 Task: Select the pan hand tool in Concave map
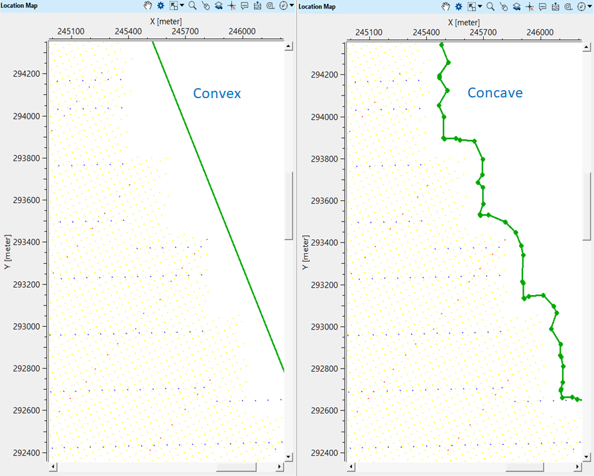[447, 7]
